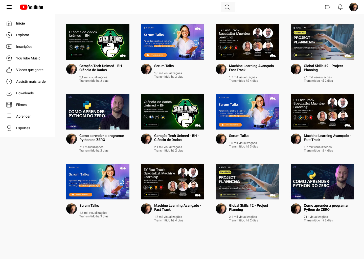Click the clock Assistir mais tarde icon

point(9,81)
